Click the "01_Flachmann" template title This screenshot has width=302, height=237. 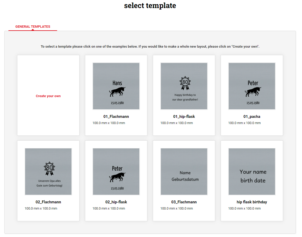tap(116, 117)
